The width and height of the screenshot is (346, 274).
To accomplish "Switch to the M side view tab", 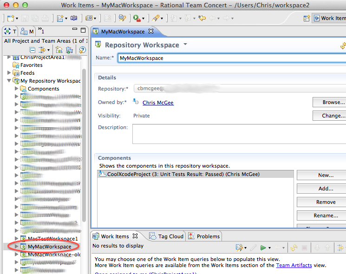I will [27, 32].
